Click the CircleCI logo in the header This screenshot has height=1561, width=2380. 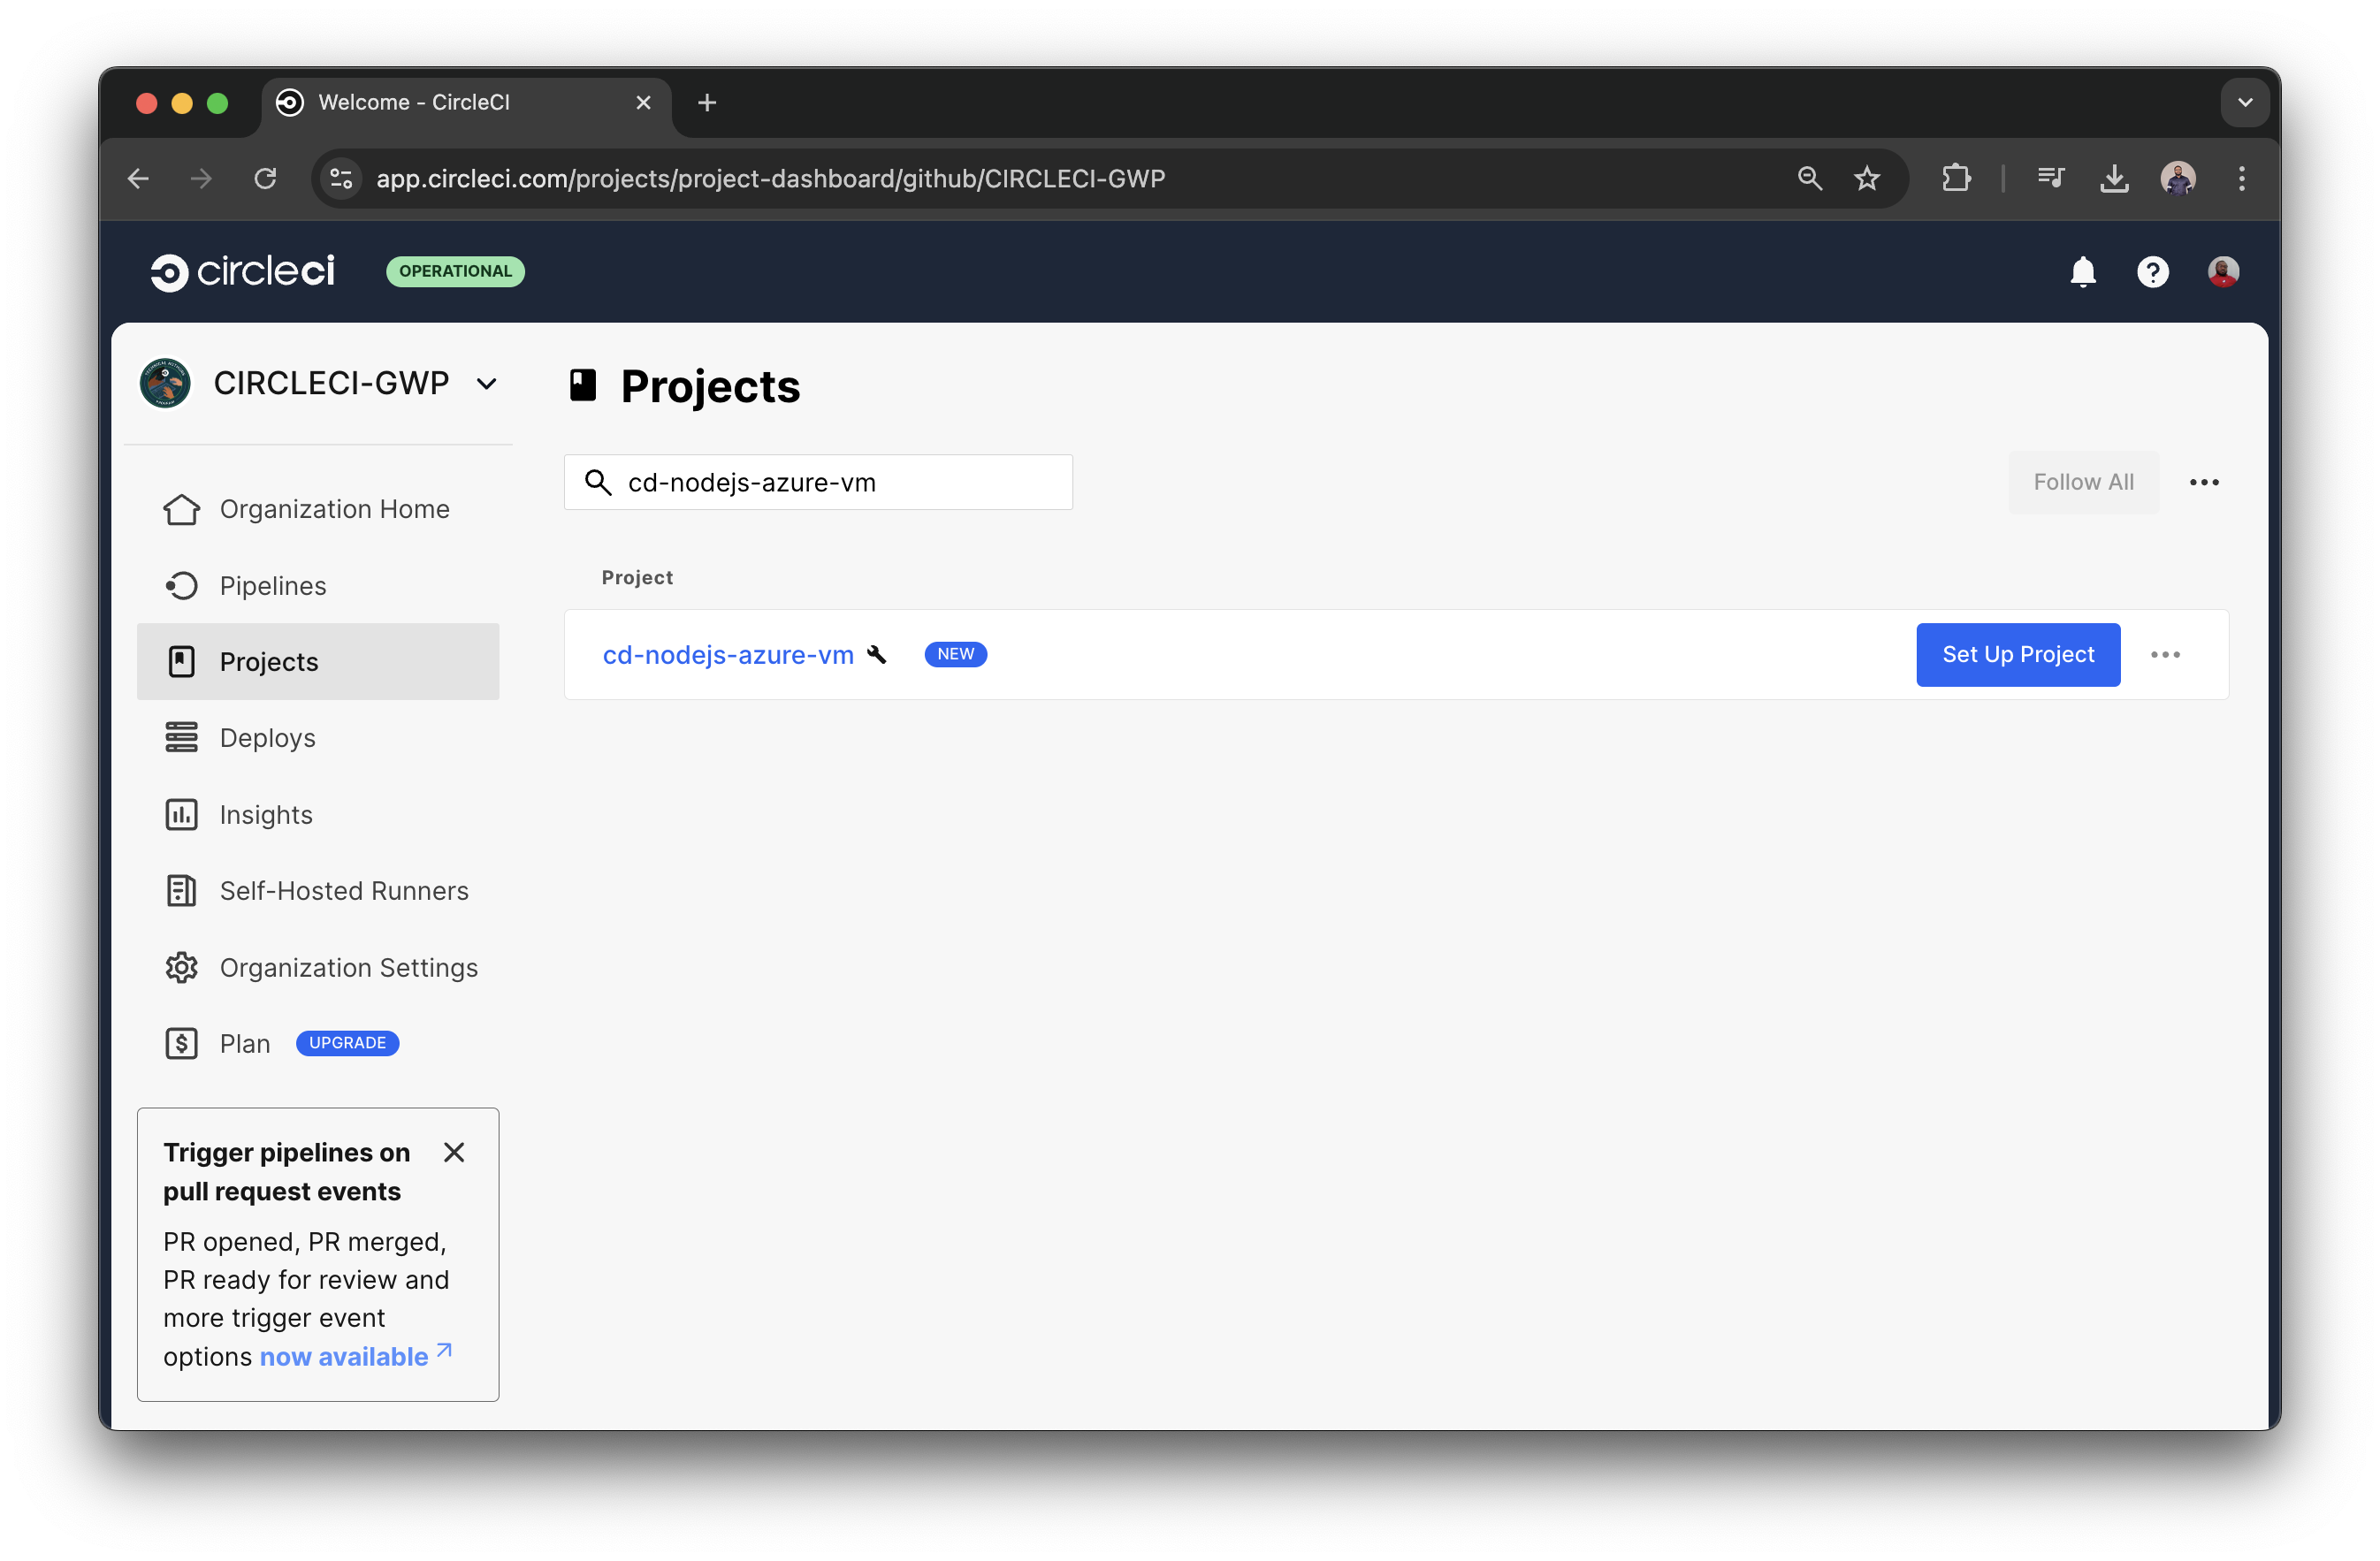(x=242, y=271)
